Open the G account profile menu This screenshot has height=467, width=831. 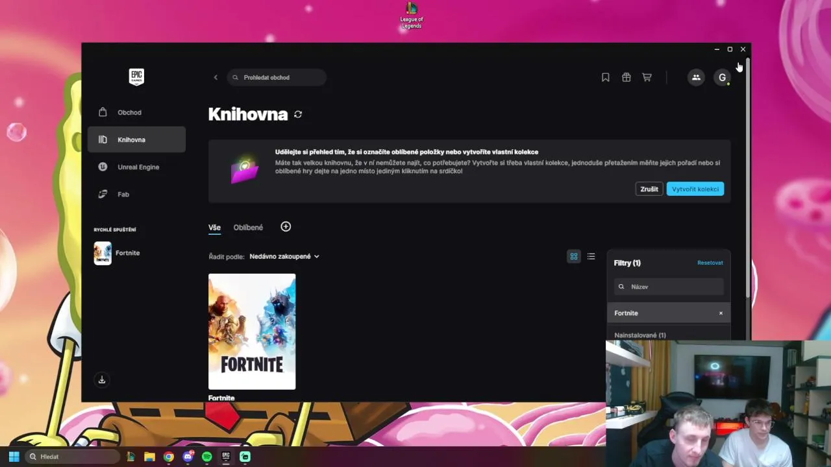coord(722,77)
